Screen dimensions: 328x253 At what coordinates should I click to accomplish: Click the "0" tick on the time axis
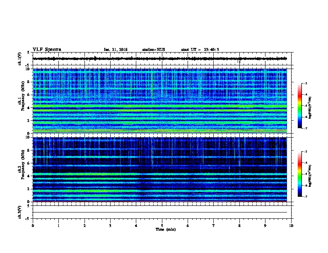pyautogui.click(x=33, y=225)
